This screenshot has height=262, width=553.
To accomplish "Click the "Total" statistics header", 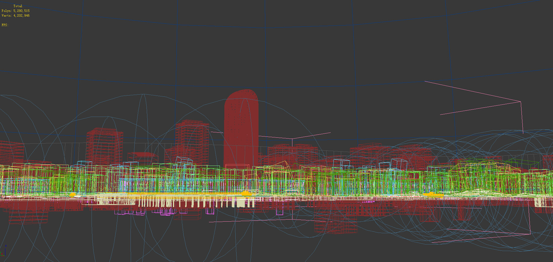I will pyautogui.click(x=18, y=6).
